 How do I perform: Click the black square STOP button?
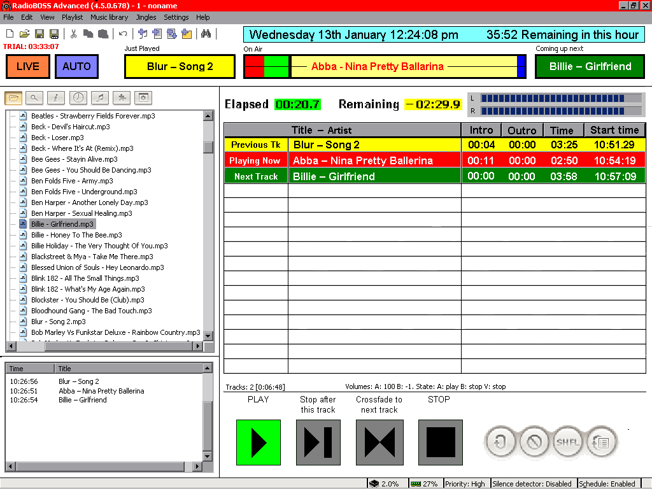[441, 443]
